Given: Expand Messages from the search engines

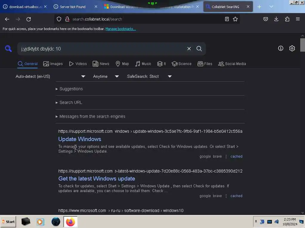Looking at the screenshot, I should tap(91, 116).
